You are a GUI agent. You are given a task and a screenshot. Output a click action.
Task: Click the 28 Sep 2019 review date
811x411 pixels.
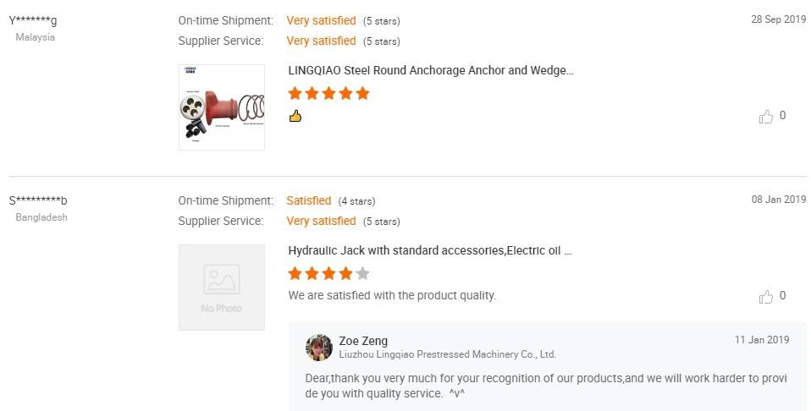(779, 19)
